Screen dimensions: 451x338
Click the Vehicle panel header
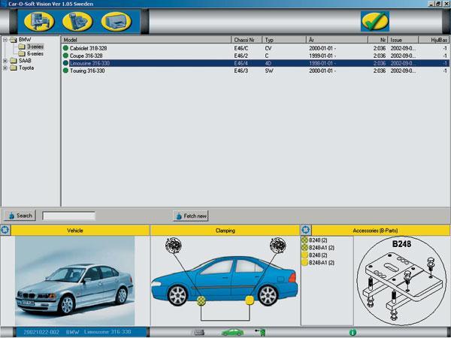coord(80,231)
